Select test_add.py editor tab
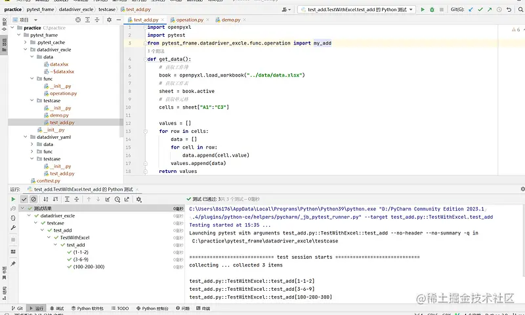This screenshot has width=525, height=315. pyautogui.click(x=146, y=20)
